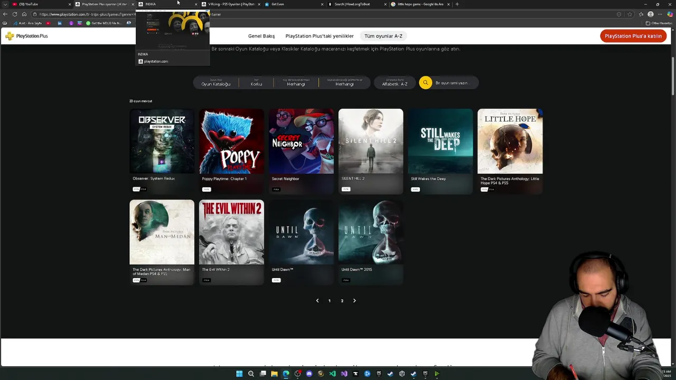Open File Explorer from taskbar
This screenshot has height=380, width=676.
point(274,374)
